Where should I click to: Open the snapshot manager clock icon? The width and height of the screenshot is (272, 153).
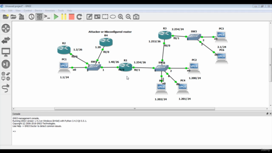[31, 17]
